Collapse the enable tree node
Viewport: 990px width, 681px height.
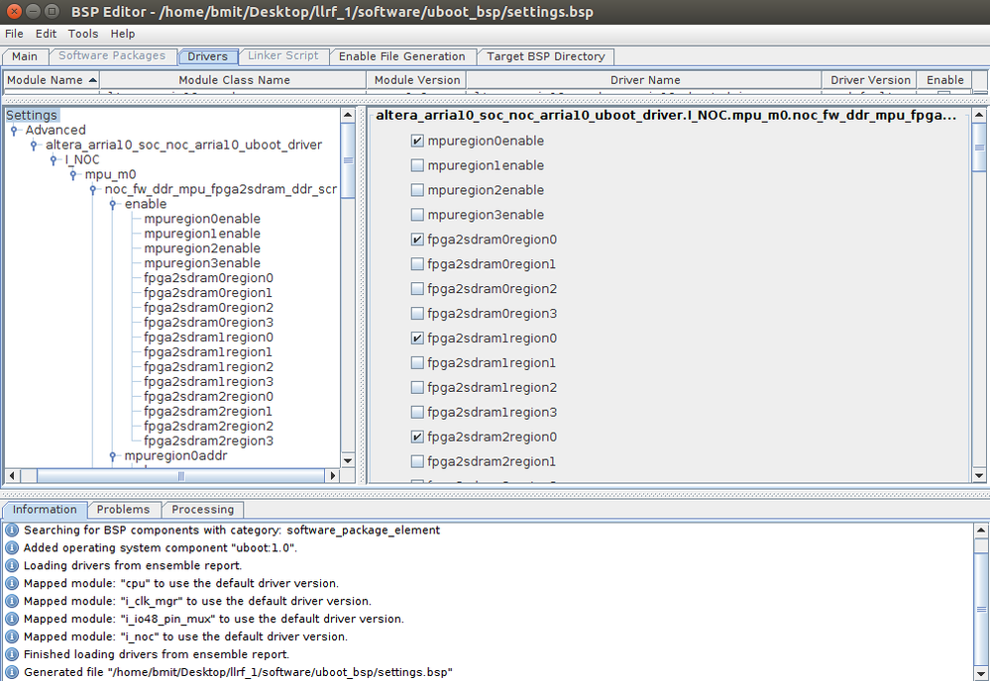[112, 204]
